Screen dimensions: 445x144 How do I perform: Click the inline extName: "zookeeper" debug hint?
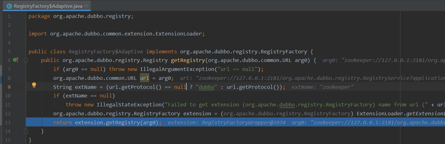(323, 87)
